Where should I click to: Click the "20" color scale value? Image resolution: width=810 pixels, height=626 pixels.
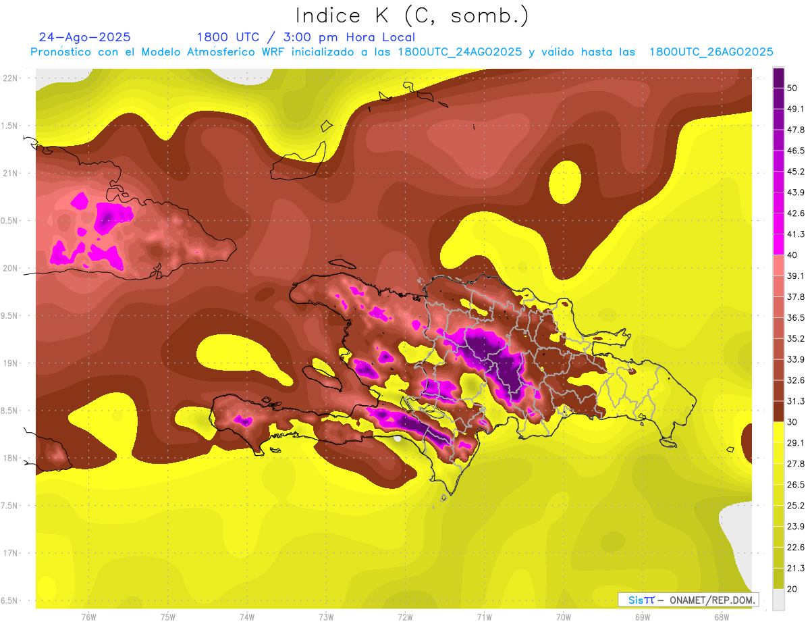click(x=792, y=589)
